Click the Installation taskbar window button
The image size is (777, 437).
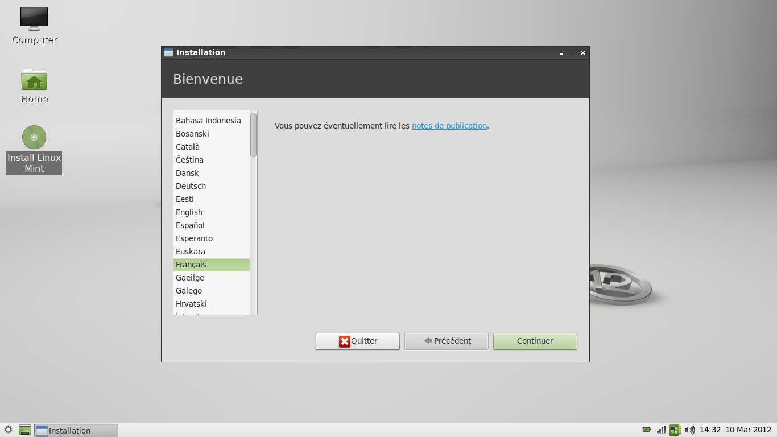tap(76, 430)
